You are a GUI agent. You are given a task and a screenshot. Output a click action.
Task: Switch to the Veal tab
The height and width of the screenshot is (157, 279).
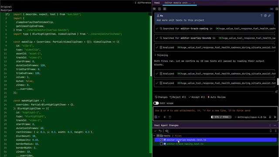pyautogui.click(x=157, y=3)
